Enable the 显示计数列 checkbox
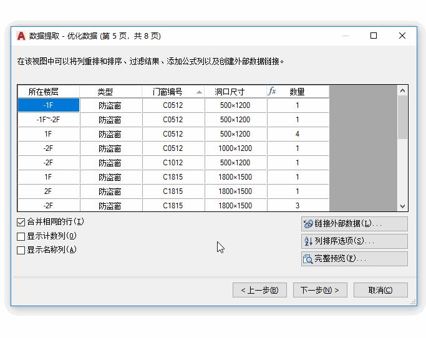This screenshot has width=426, height=338. click(21, 236)
